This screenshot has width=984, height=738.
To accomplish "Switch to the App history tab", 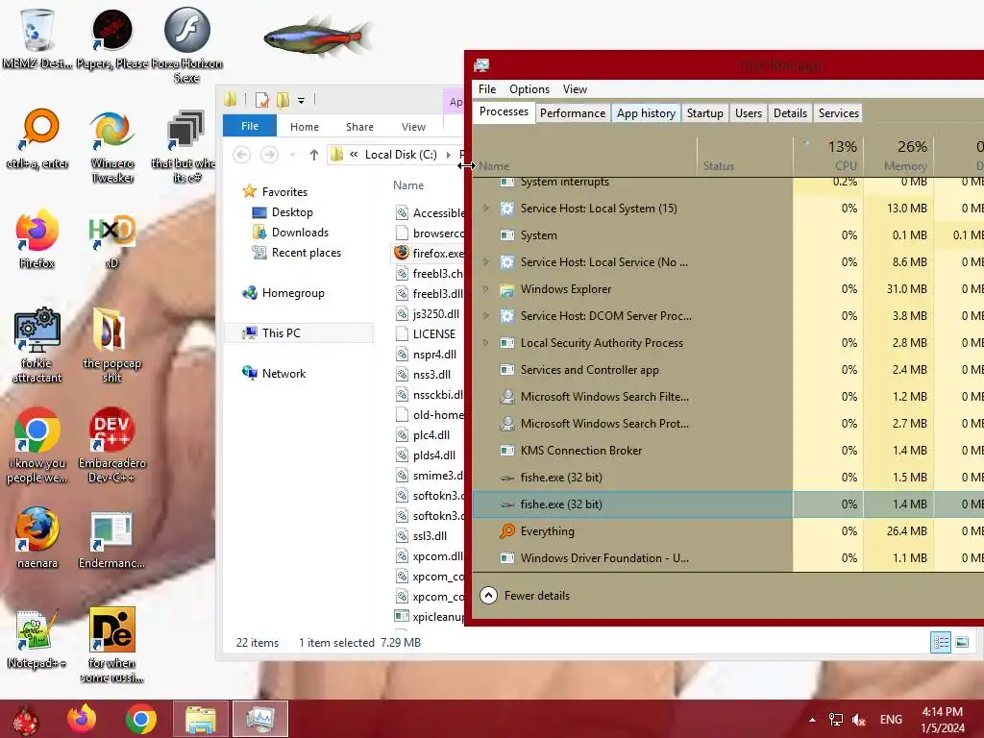I will click(646, 113).
